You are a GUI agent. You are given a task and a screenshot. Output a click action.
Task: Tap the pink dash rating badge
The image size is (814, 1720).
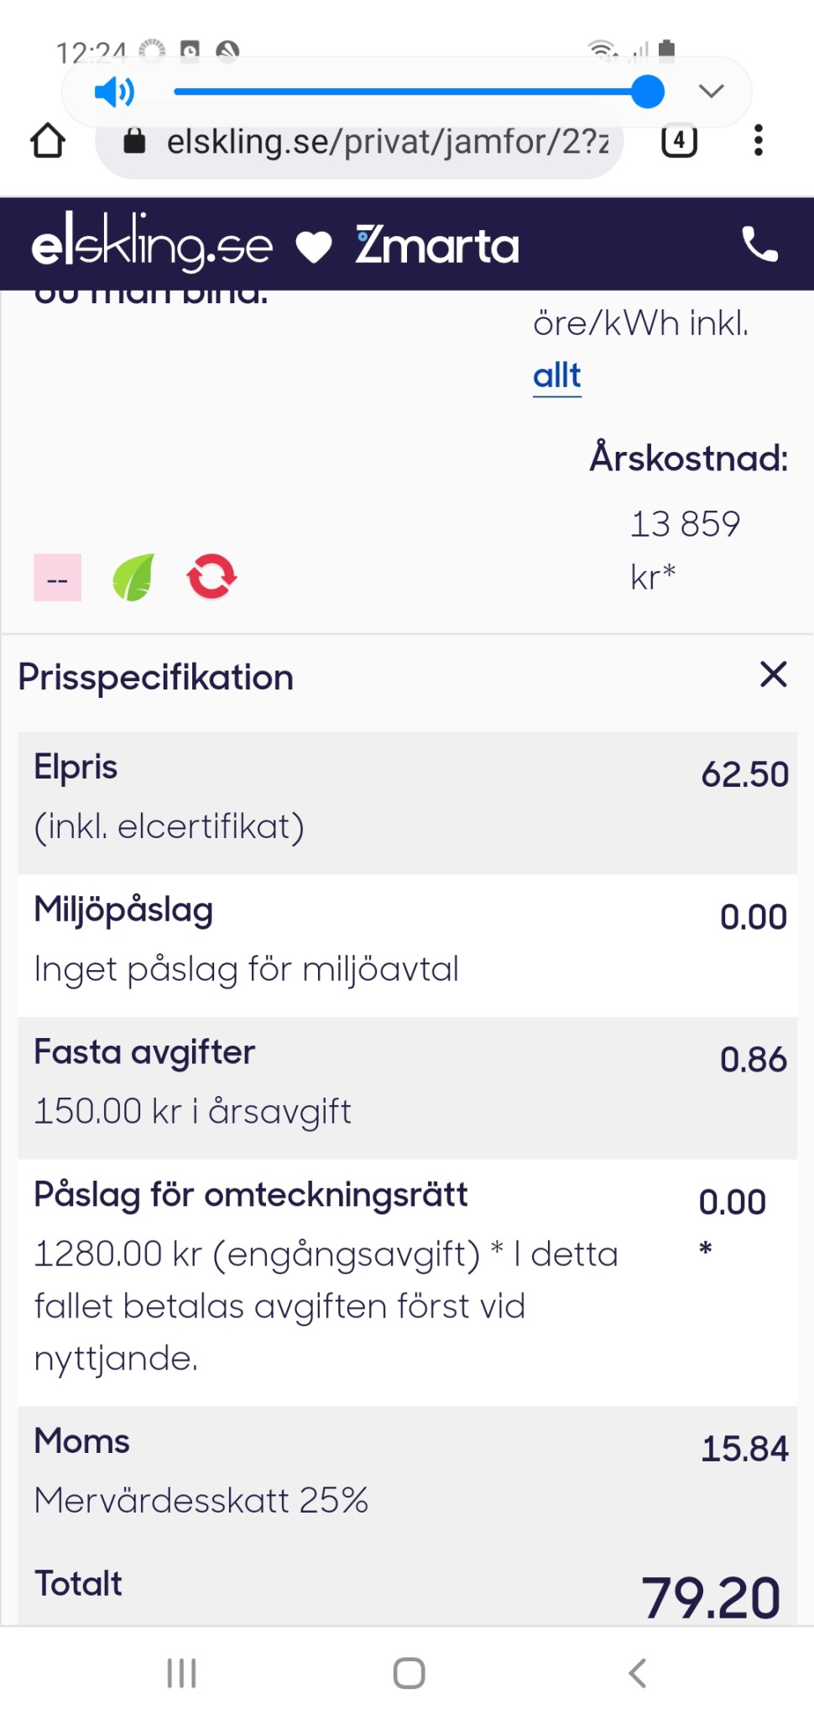tap(58, 578)
